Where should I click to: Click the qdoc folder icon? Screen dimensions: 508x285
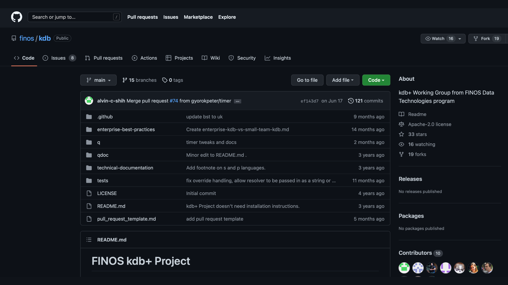pos(89,155)
